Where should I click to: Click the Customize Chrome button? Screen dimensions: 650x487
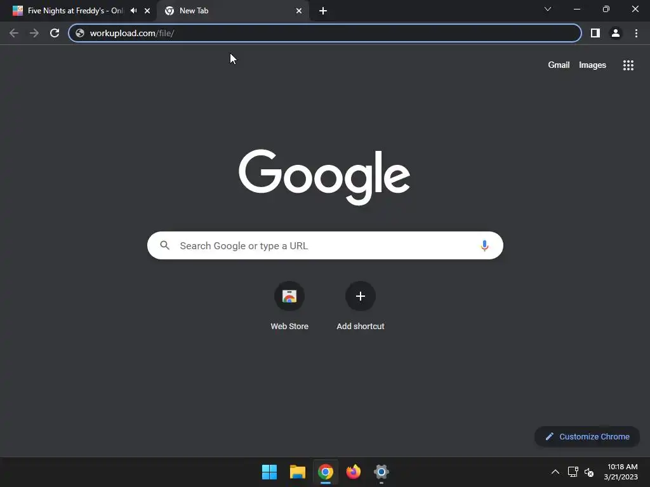pos(587,436)
